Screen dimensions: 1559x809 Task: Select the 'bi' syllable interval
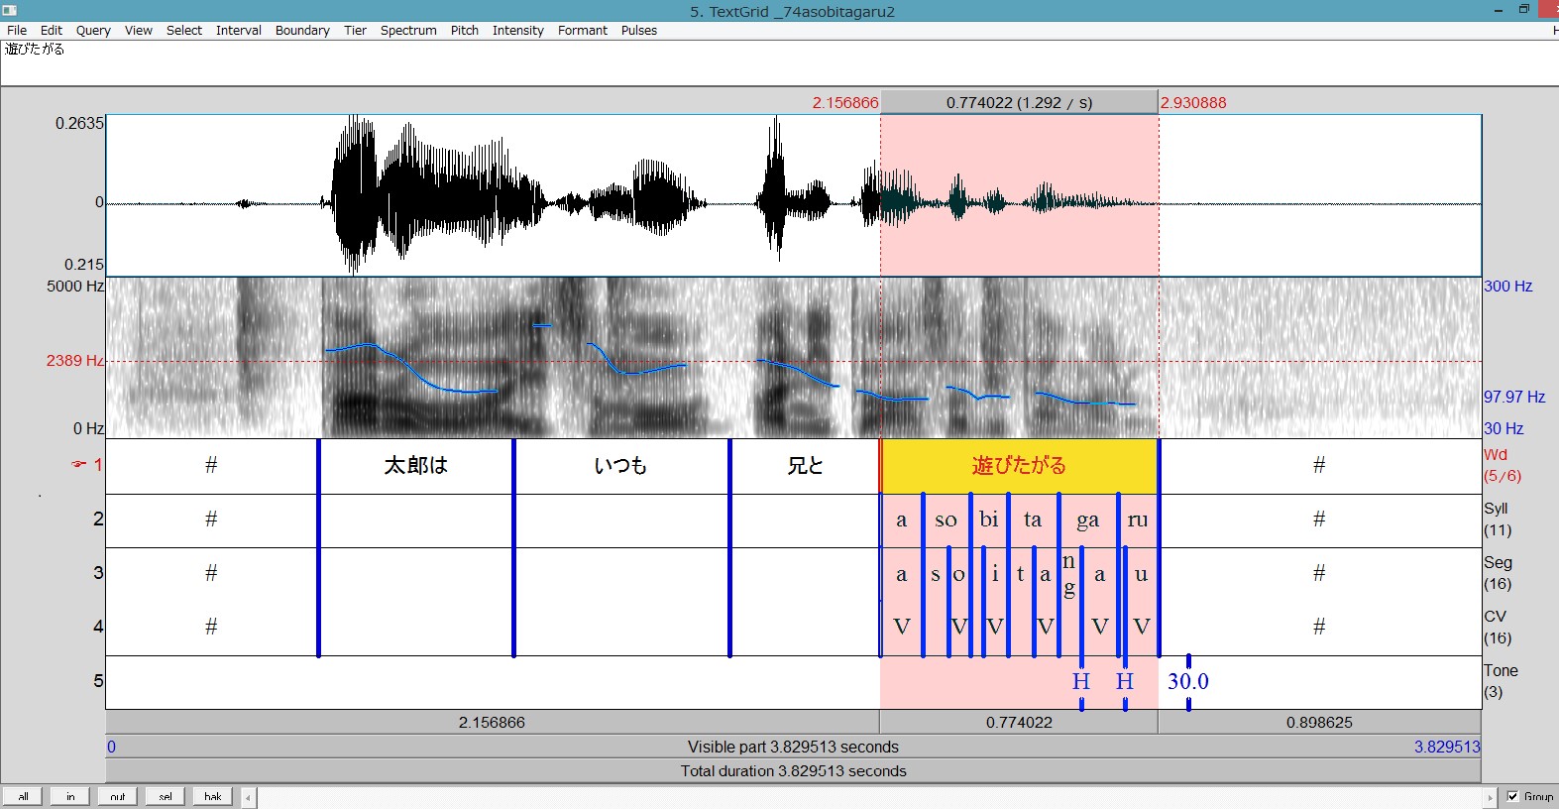(989, 520)
